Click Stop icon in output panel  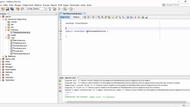60,88
